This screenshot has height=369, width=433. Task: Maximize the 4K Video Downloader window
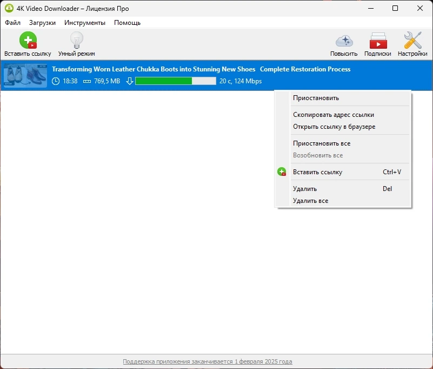395,8
